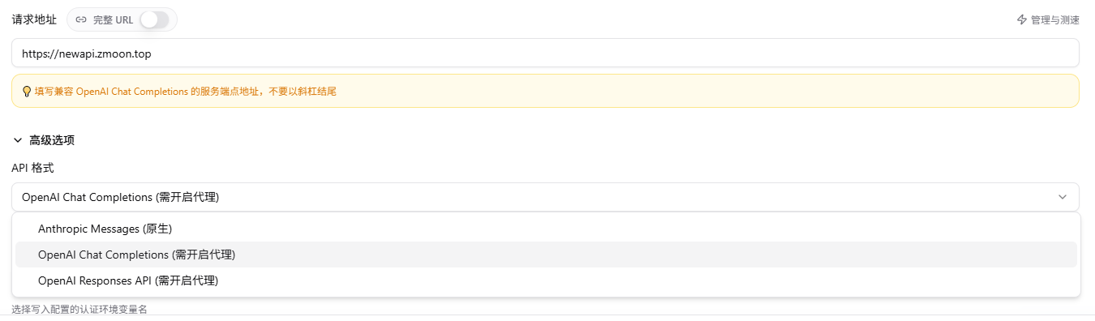Click into the newapi.zmoon.top address field
The image size is (1095, 321).
[545, 53]
